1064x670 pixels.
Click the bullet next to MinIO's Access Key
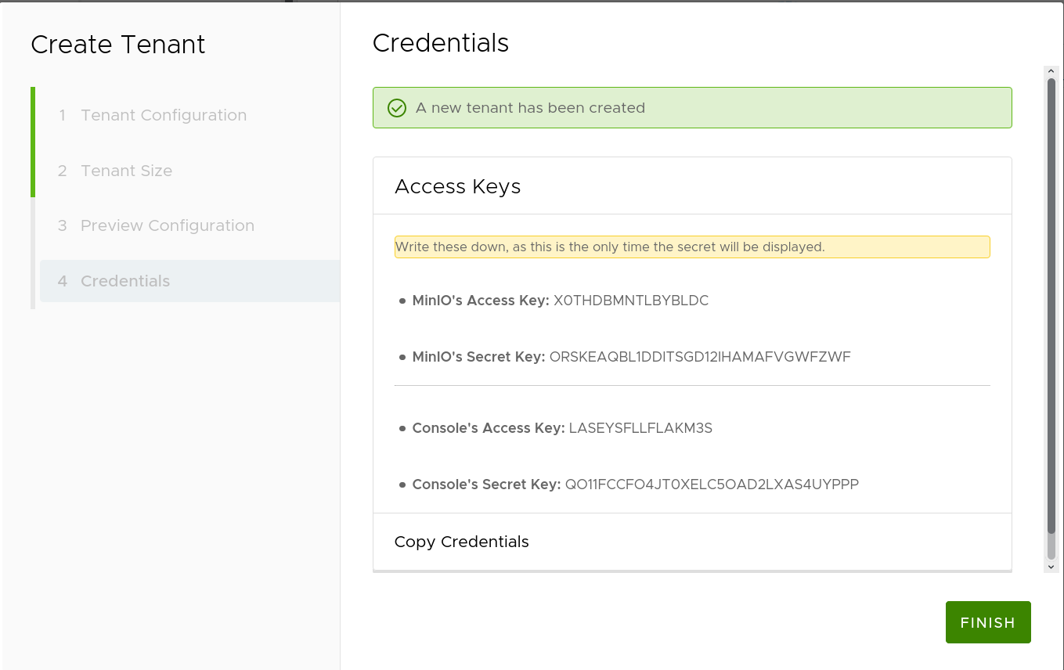402,300
